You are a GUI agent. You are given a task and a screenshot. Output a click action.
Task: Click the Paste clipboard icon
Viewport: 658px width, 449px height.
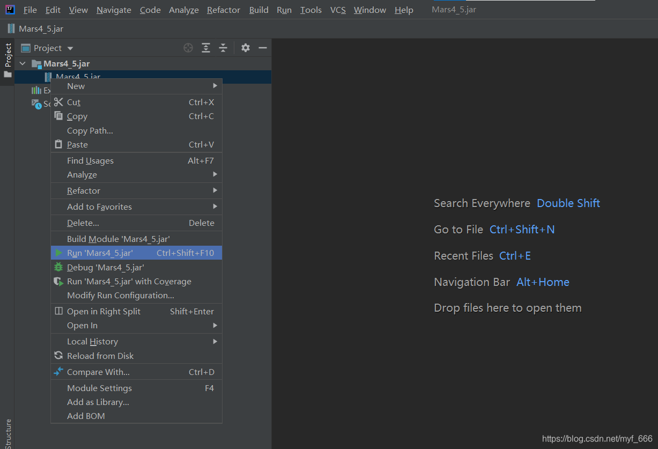(58, 144)
